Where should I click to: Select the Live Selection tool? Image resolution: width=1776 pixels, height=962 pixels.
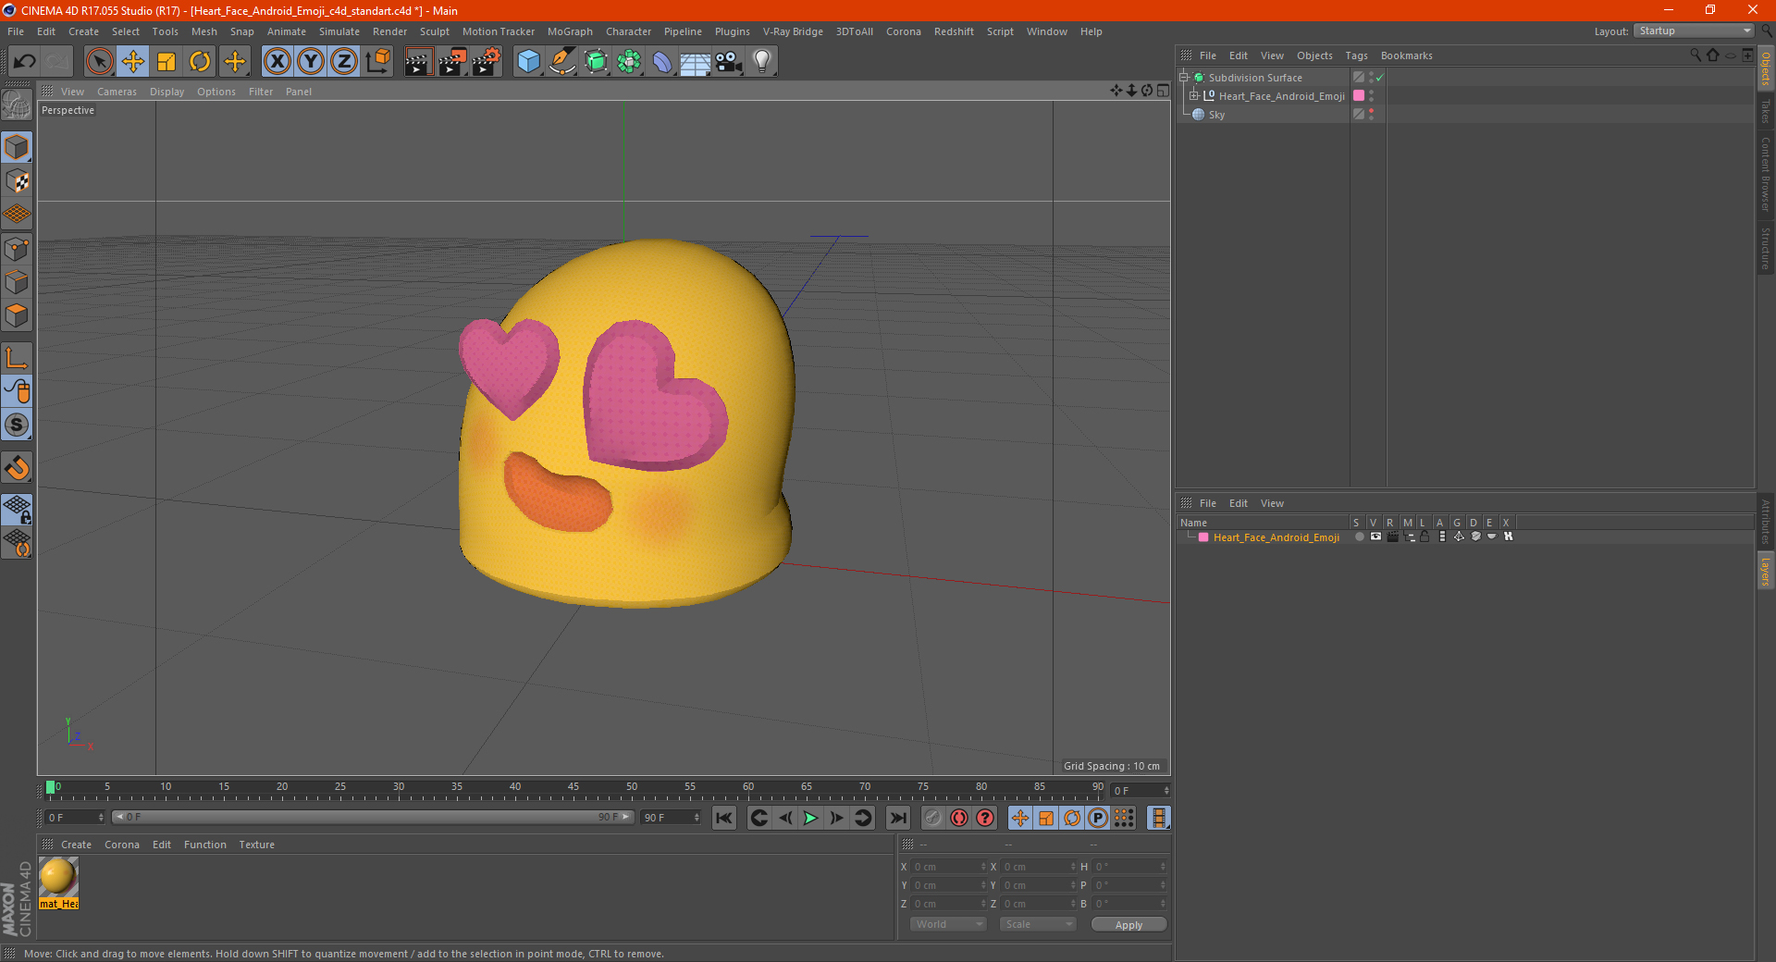tap(99, 62)
